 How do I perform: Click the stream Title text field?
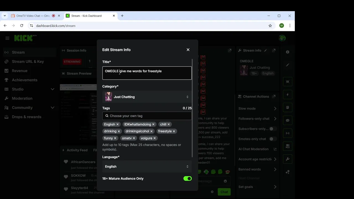pos(147,73)
